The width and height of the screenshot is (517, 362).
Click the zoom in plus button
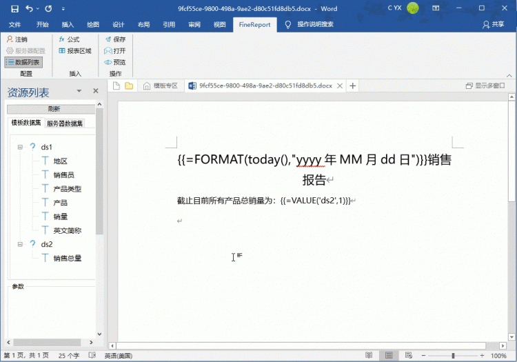tap(482, 355)
